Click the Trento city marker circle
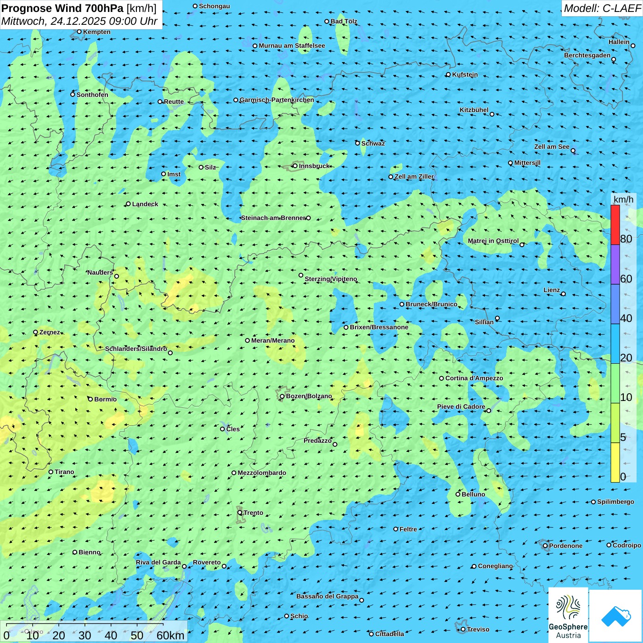The width and height of the screenshot is (643, 643). click(240, 513)
